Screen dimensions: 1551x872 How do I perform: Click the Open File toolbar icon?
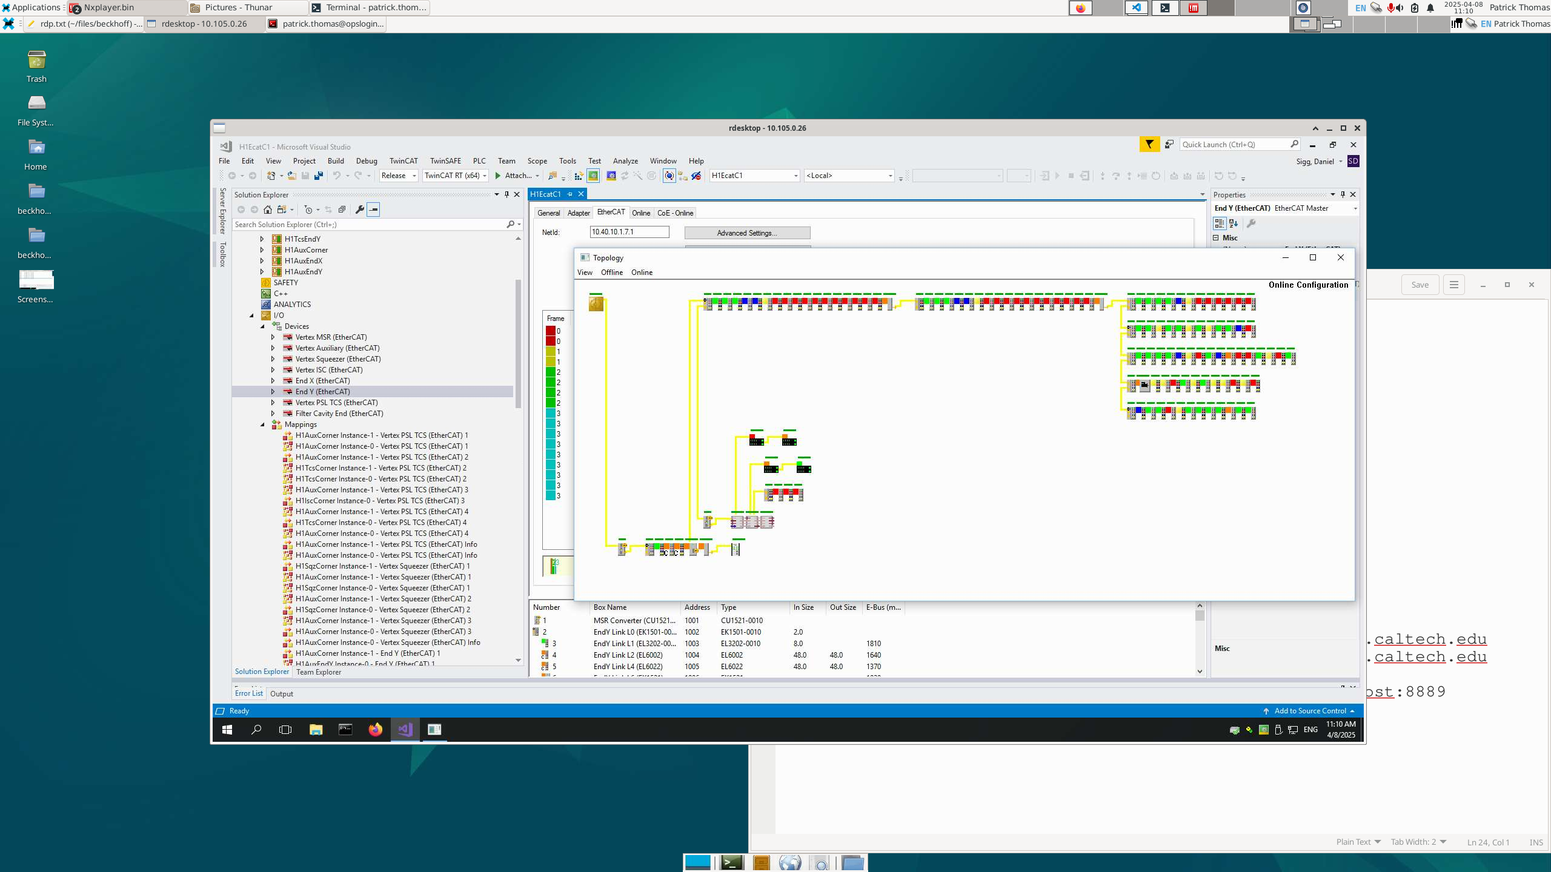point(291,176)
